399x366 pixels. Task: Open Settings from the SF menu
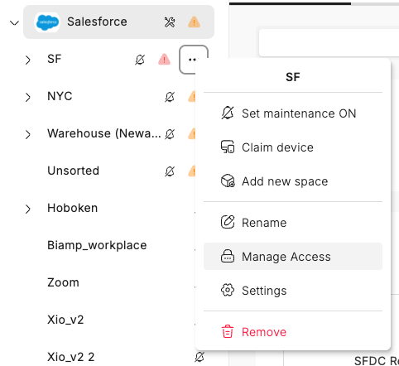point(293,291)
